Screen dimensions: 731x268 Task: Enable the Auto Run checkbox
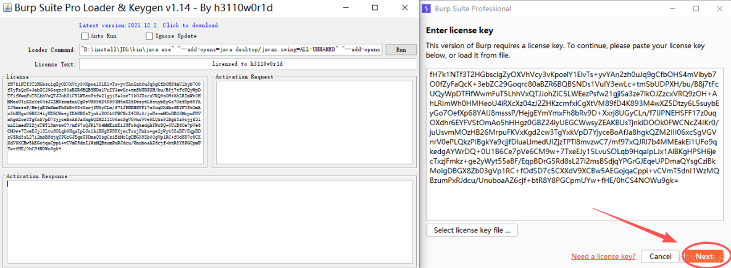(85, 36)
